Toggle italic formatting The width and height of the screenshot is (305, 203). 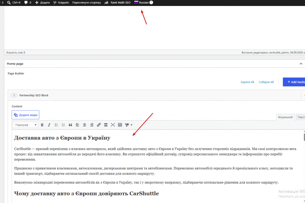tap(49, 125)
